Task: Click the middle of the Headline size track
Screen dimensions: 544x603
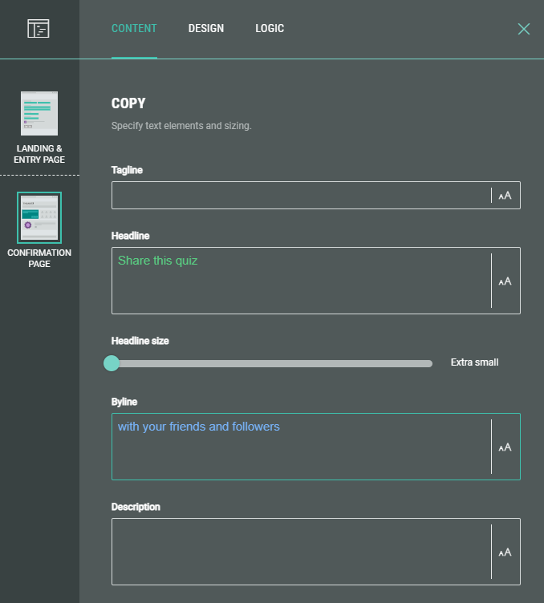Action: click(x=272, y=363)
